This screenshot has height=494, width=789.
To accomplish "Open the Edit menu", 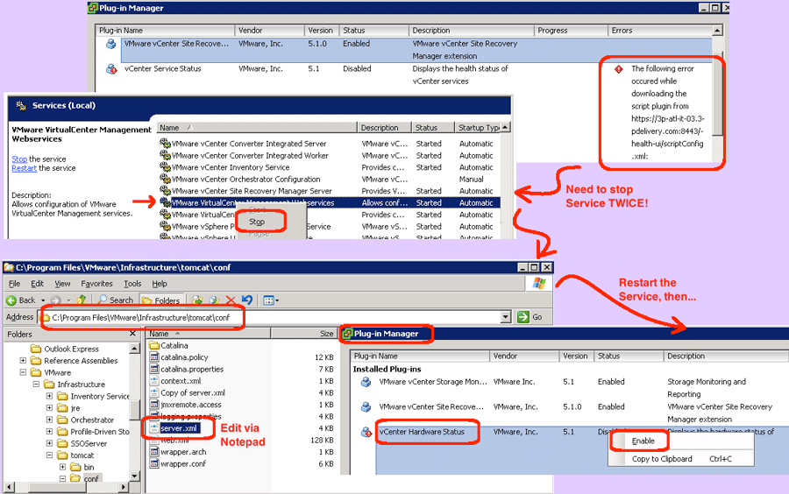I will pos(37,284).
